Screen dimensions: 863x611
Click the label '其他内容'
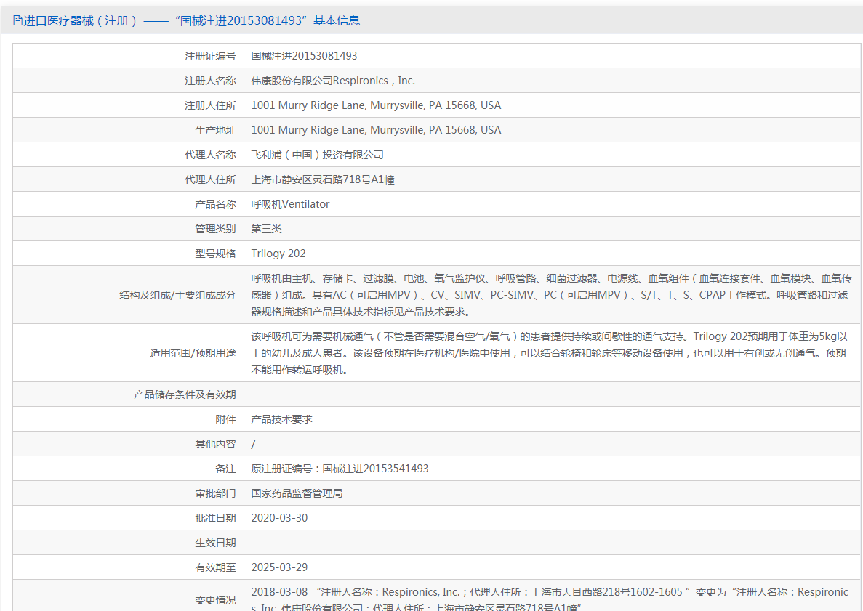coord(215,445)
